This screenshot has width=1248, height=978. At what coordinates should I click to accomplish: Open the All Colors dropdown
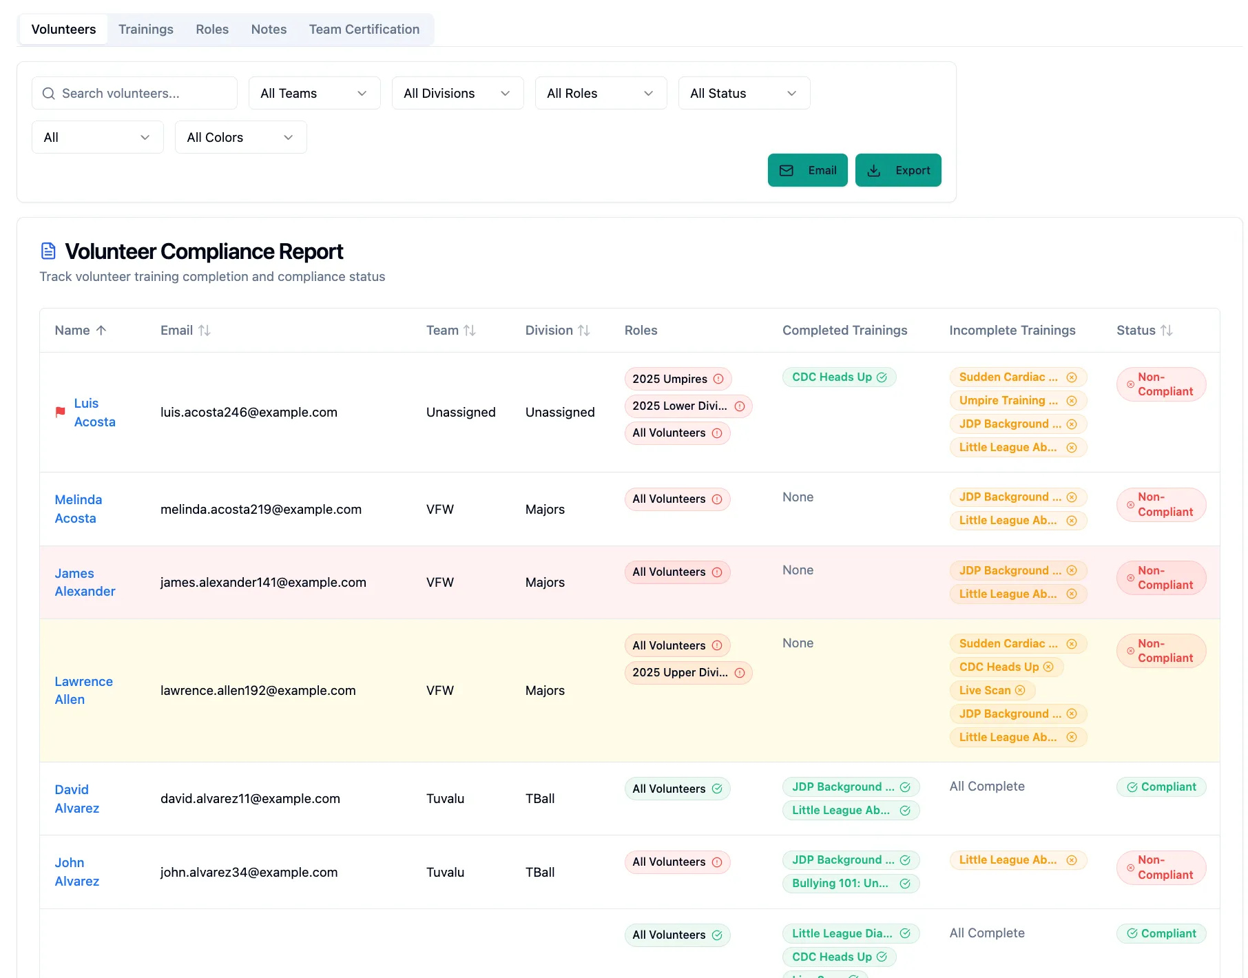[240, 137]
